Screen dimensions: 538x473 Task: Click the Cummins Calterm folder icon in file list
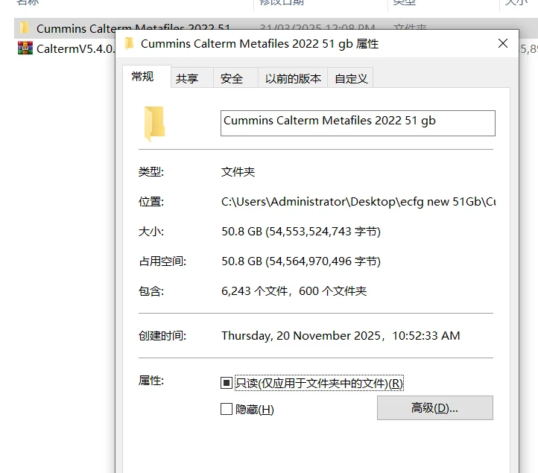[x=25, y=28]
